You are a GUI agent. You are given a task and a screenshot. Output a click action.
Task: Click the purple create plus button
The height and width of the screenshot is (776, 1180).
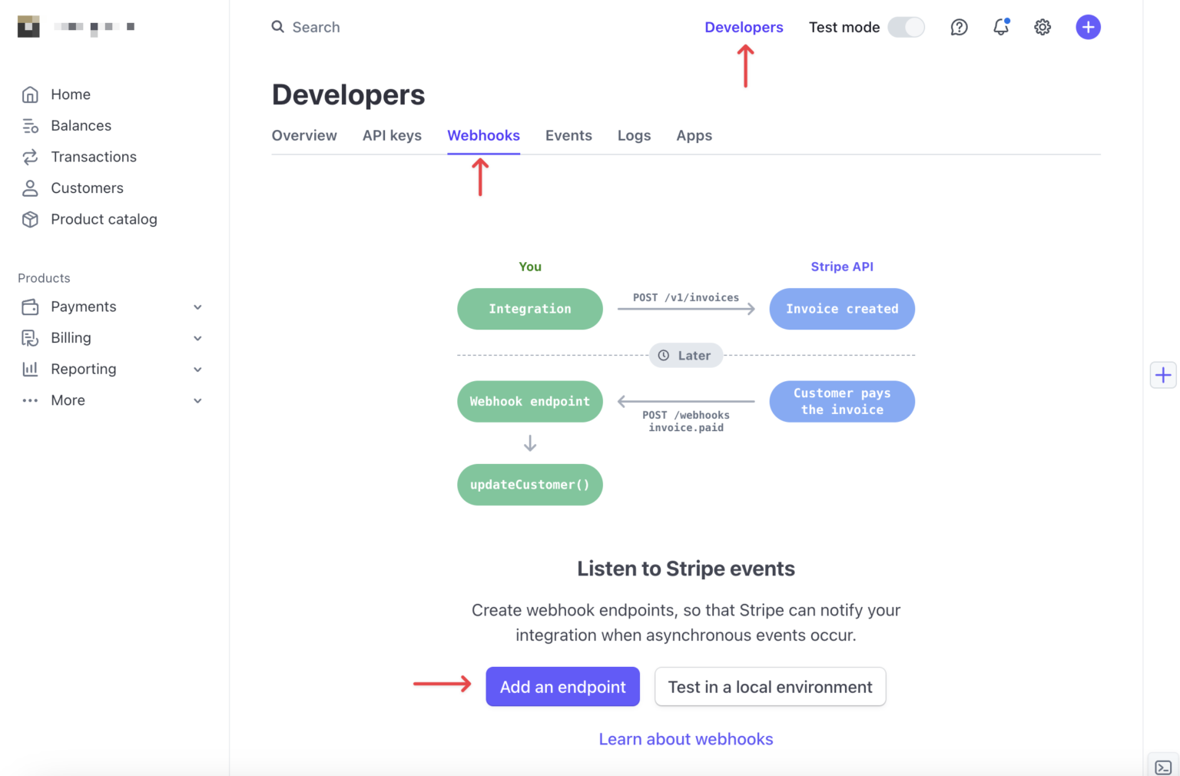pyautogui.click(x=1088, y=28)
